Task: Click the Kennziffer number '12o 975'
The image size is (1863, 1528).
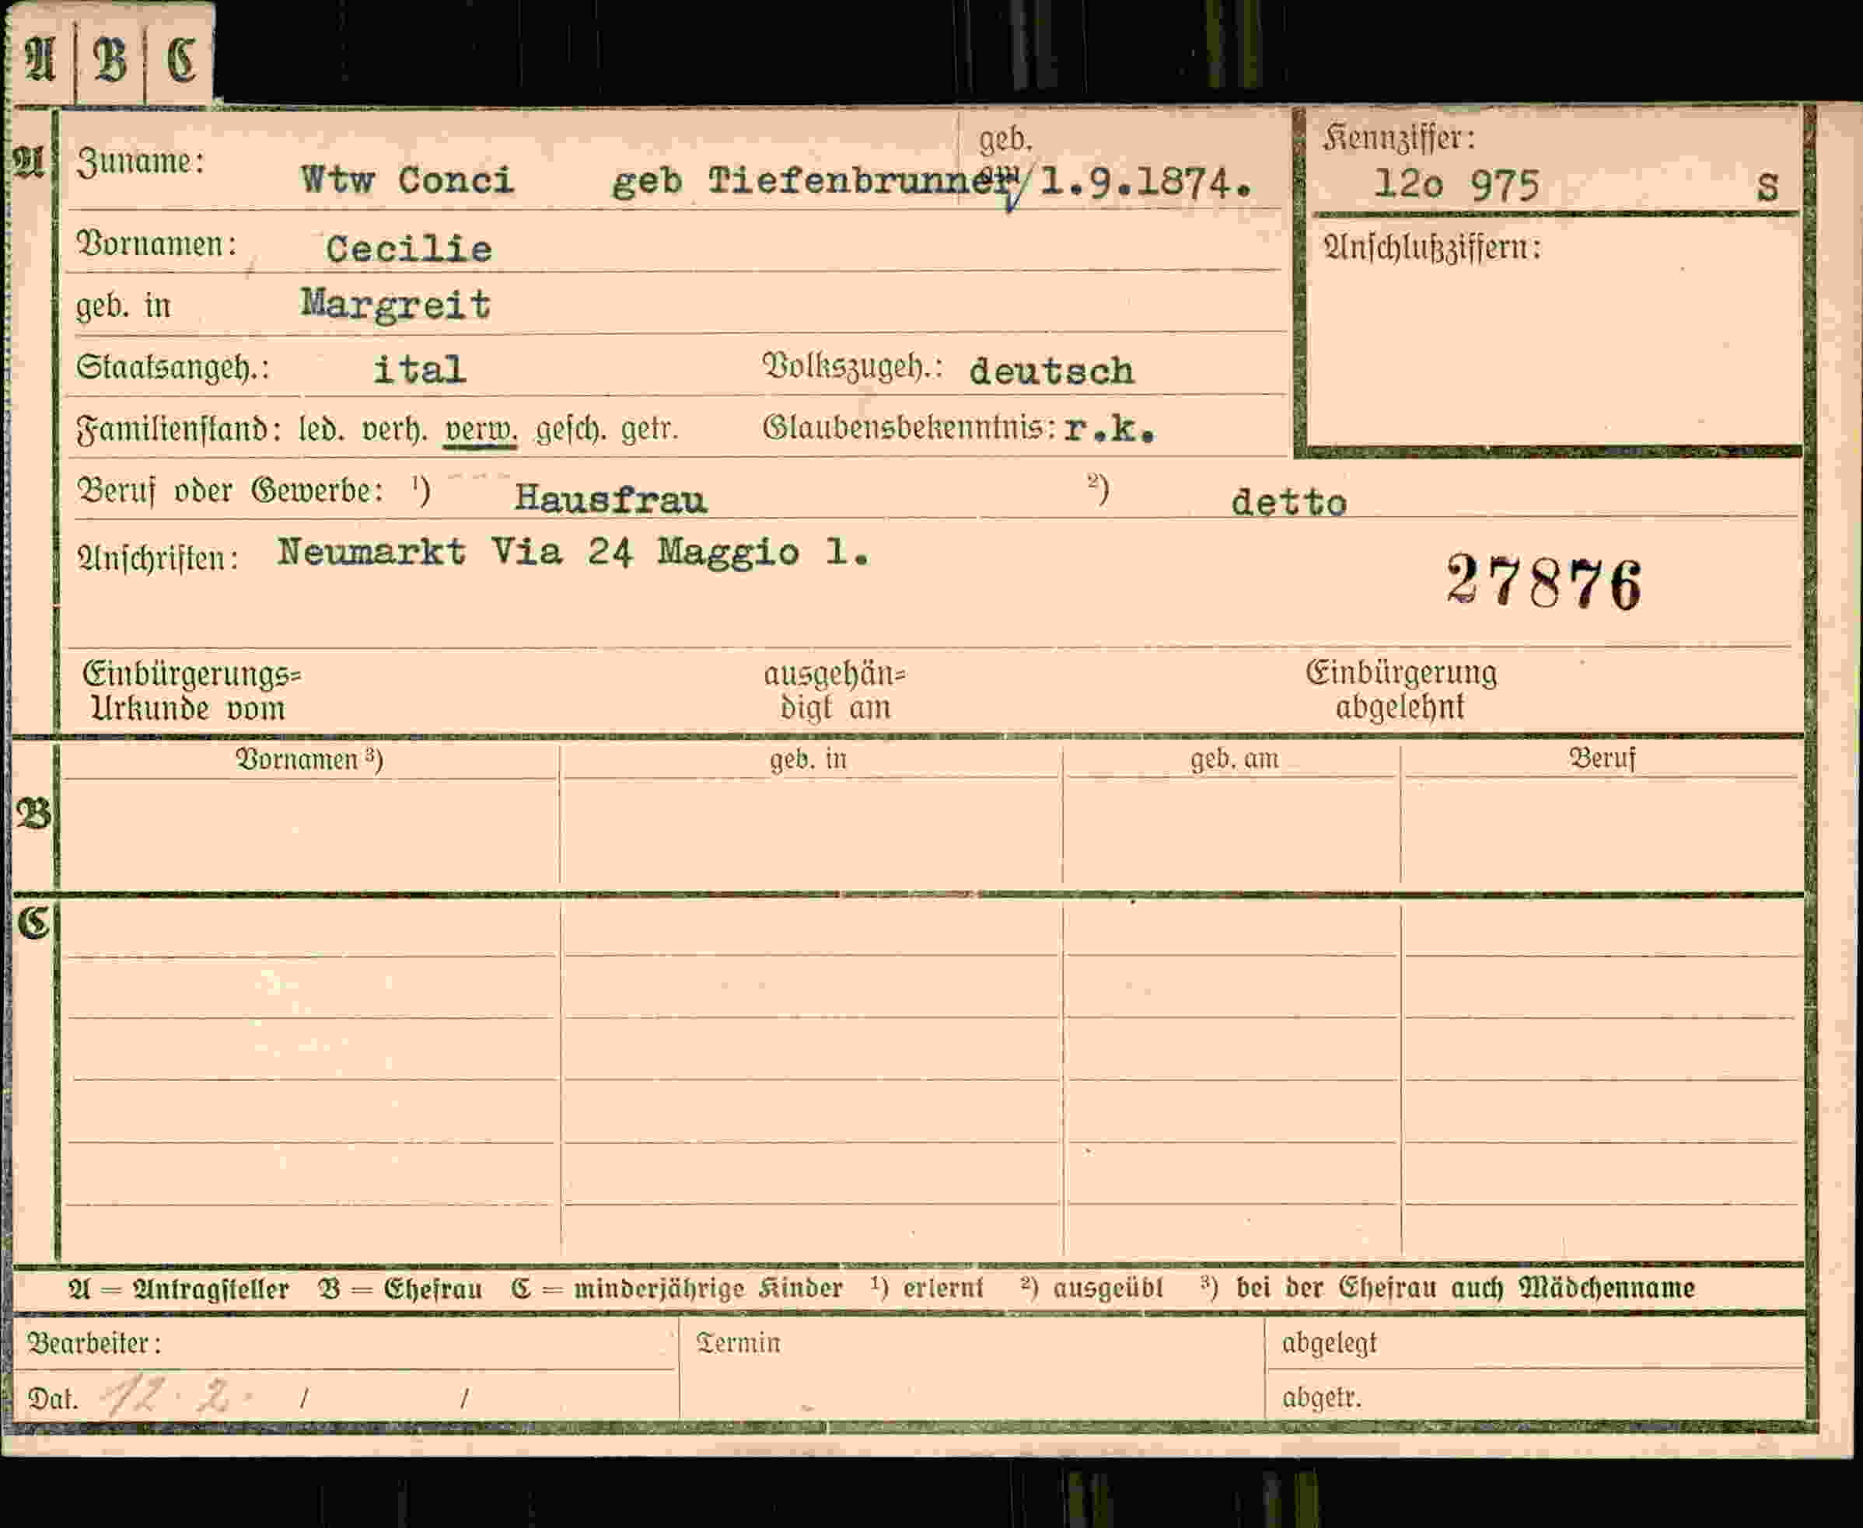Action: point(1457,185)
